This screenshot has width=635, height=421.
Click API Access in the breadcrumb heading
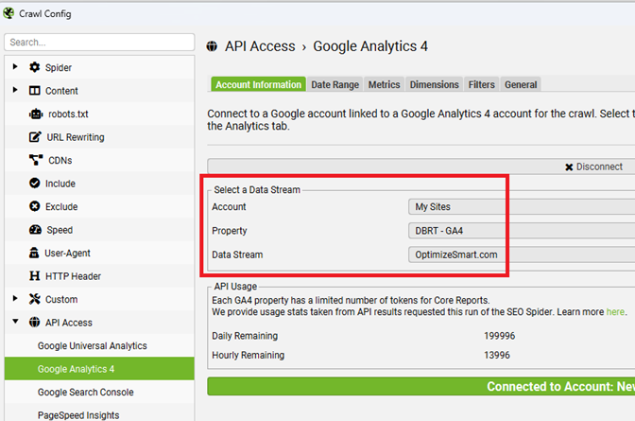tap(260, 46)
